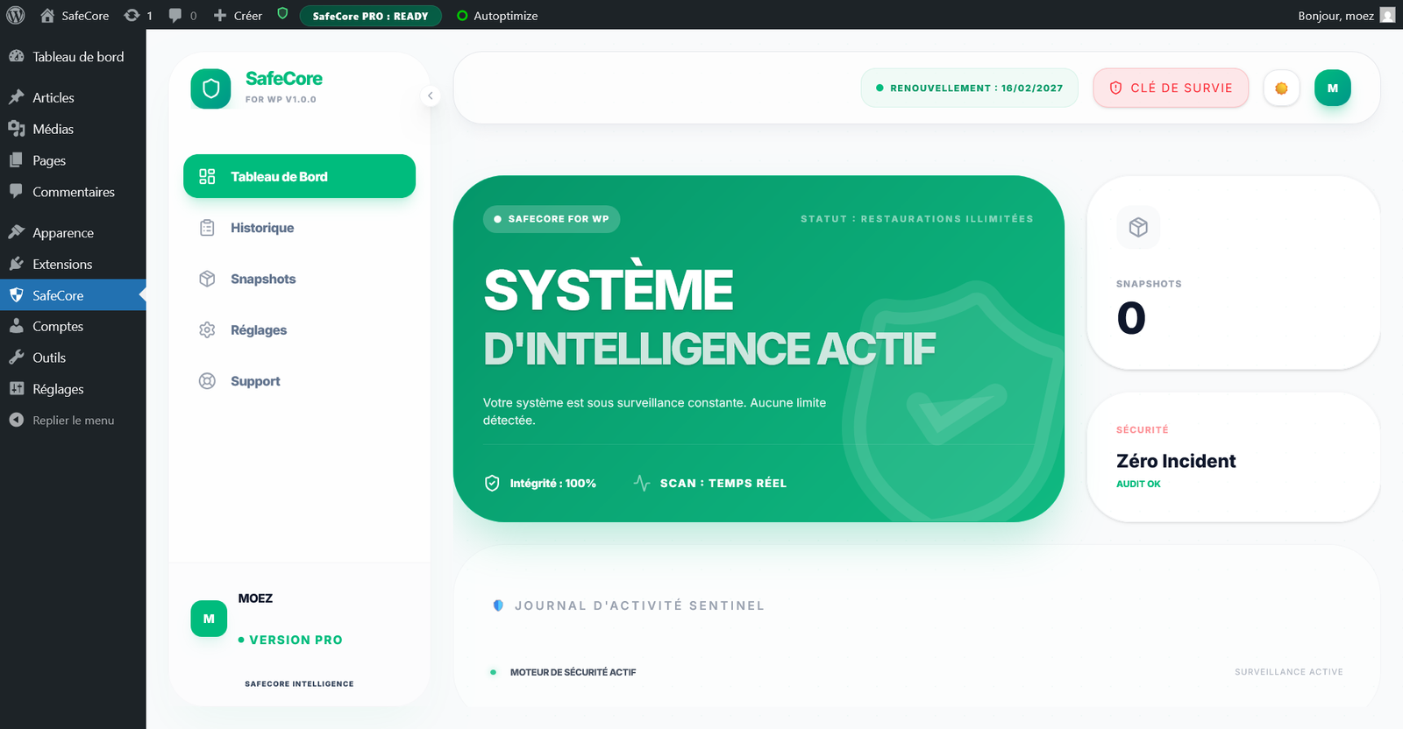Screen dimensions: 1403x729
Task: Open Support in SafeCore panel
Action: point(299,381)
